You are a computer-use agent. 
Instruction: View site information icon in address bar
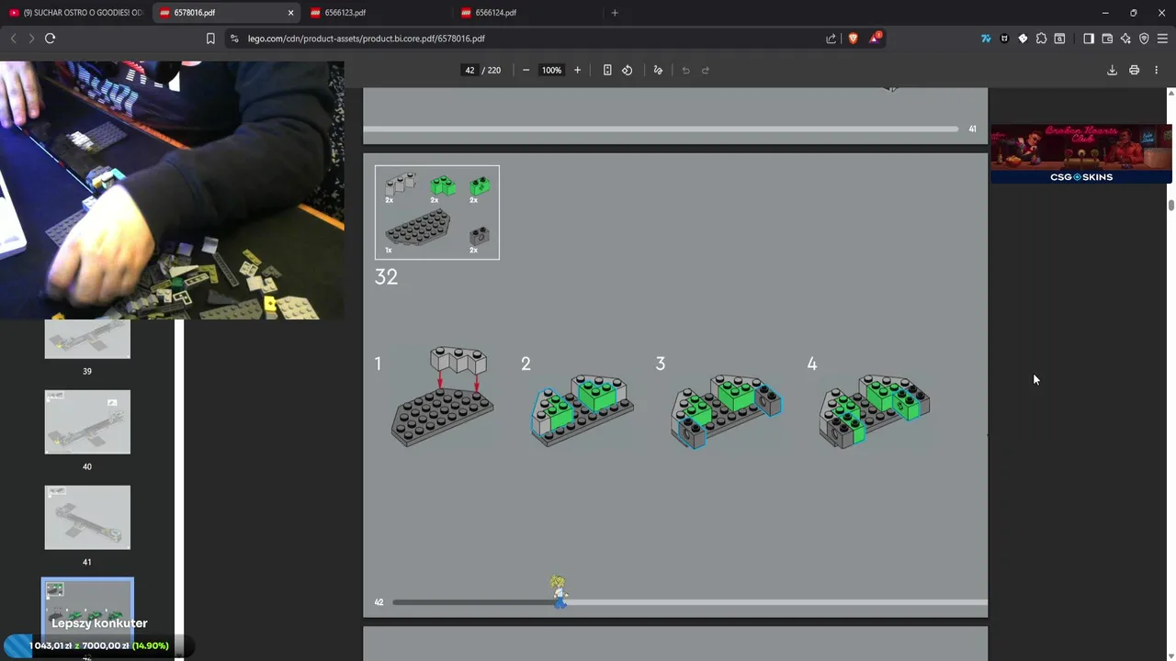tap(234, 39)
